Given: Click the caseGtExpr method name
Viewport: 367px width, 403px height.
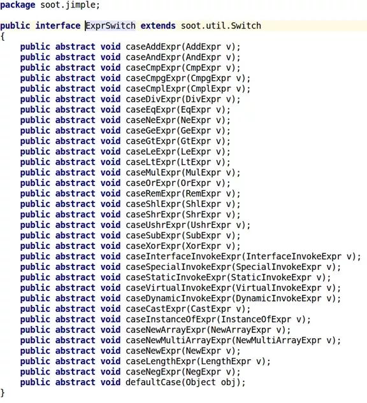Looking at the screenshot, I should [x=151, y=141].
